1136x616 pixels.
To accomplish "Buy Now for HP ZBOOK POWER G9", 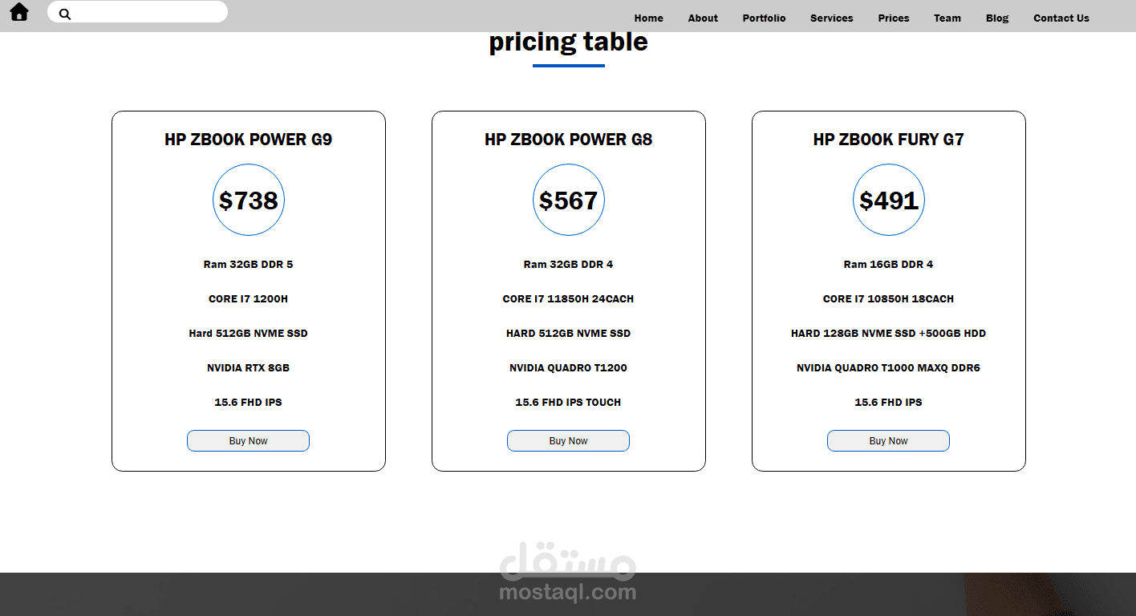I will pos(248,441).
